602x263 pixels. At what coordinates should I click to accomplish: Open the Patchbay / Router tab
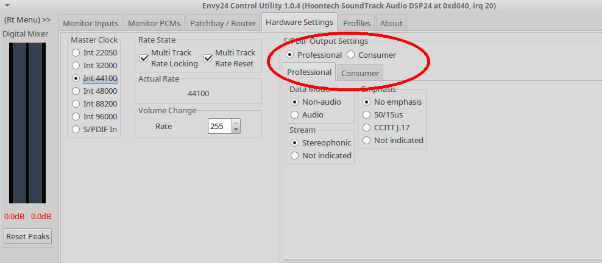(223, 23)
